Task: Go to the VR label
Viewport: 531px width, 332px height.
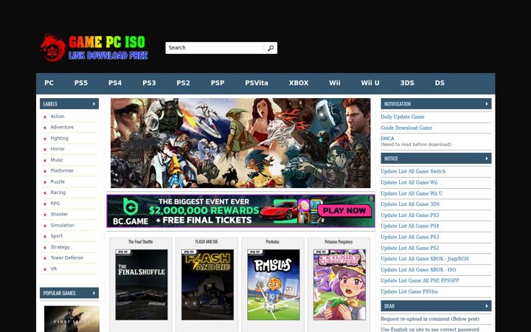Action: coord(54,269)
